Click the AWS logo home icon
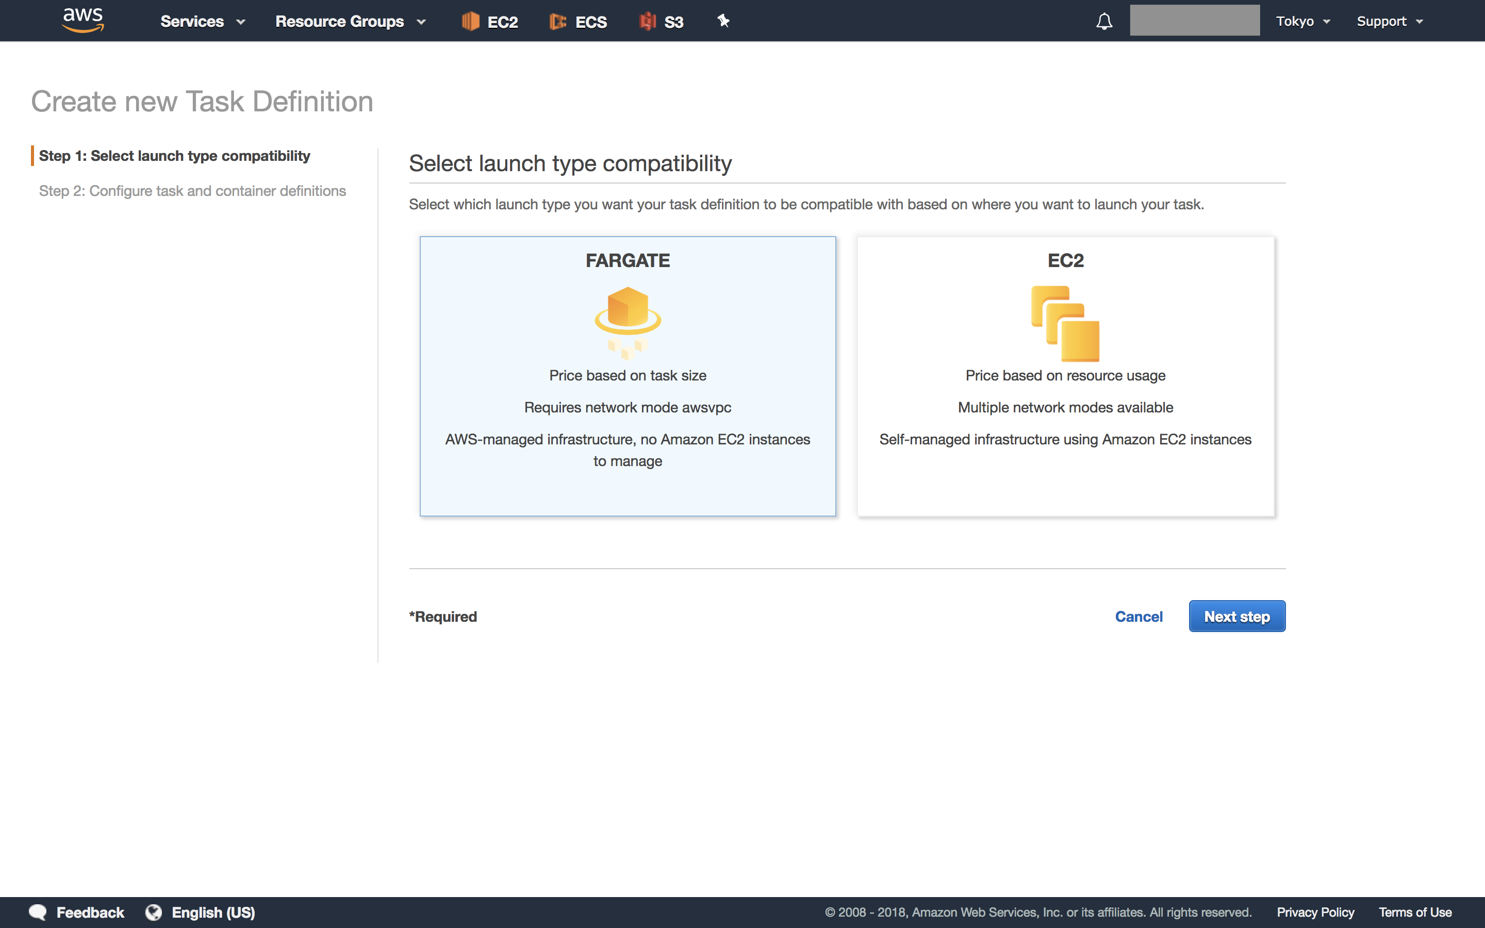This screenshot has width=1485, height=928. coord(83,20)
